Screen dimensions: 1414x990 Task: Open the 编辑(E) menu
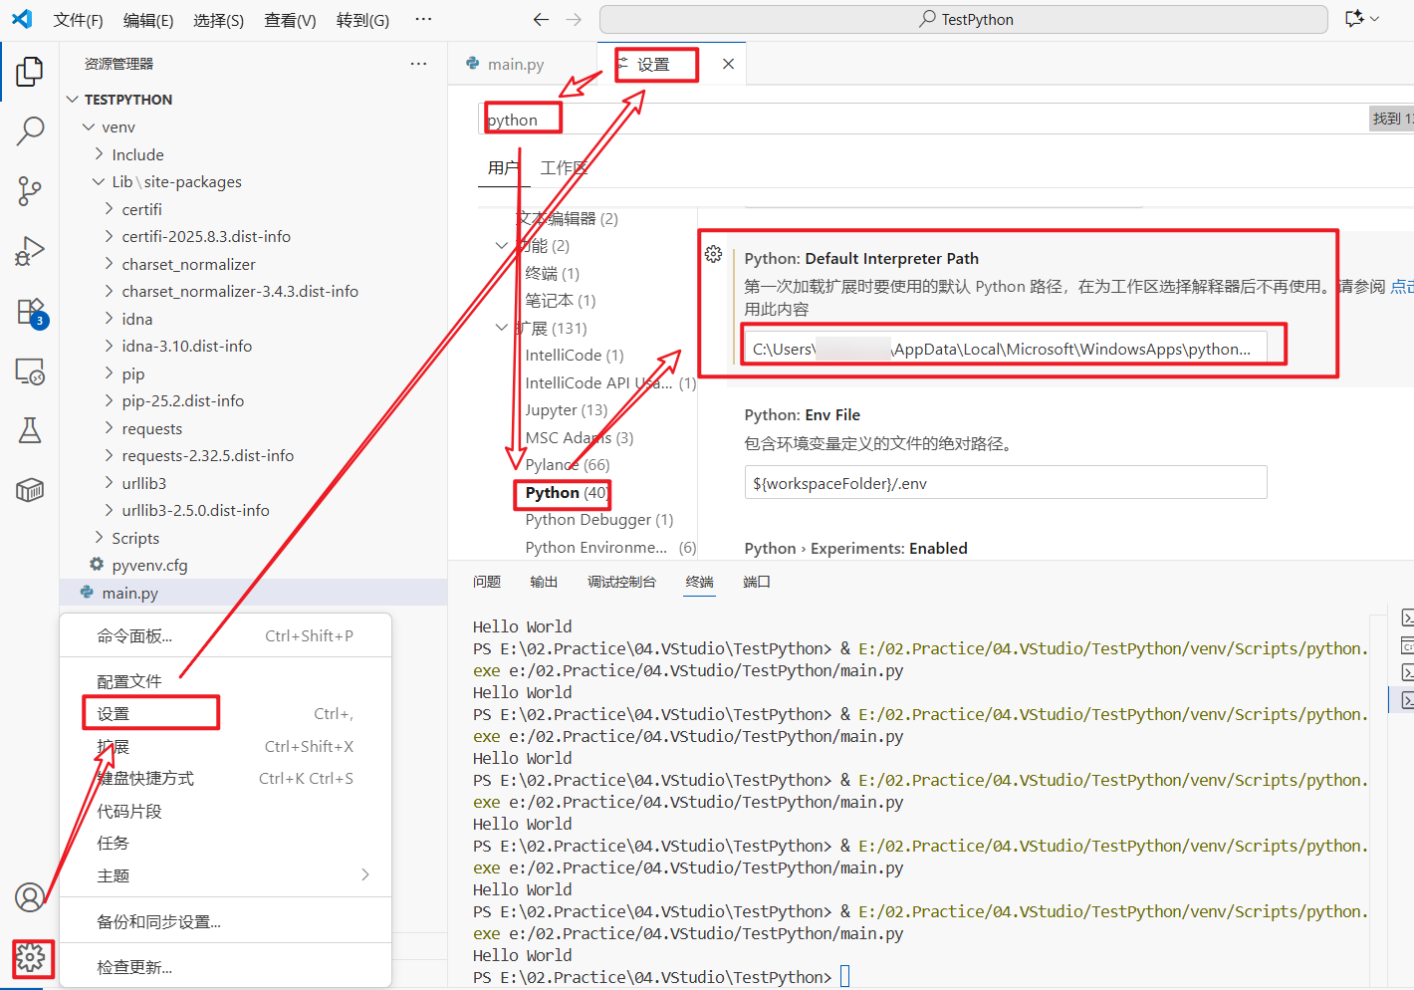(148, 20)
